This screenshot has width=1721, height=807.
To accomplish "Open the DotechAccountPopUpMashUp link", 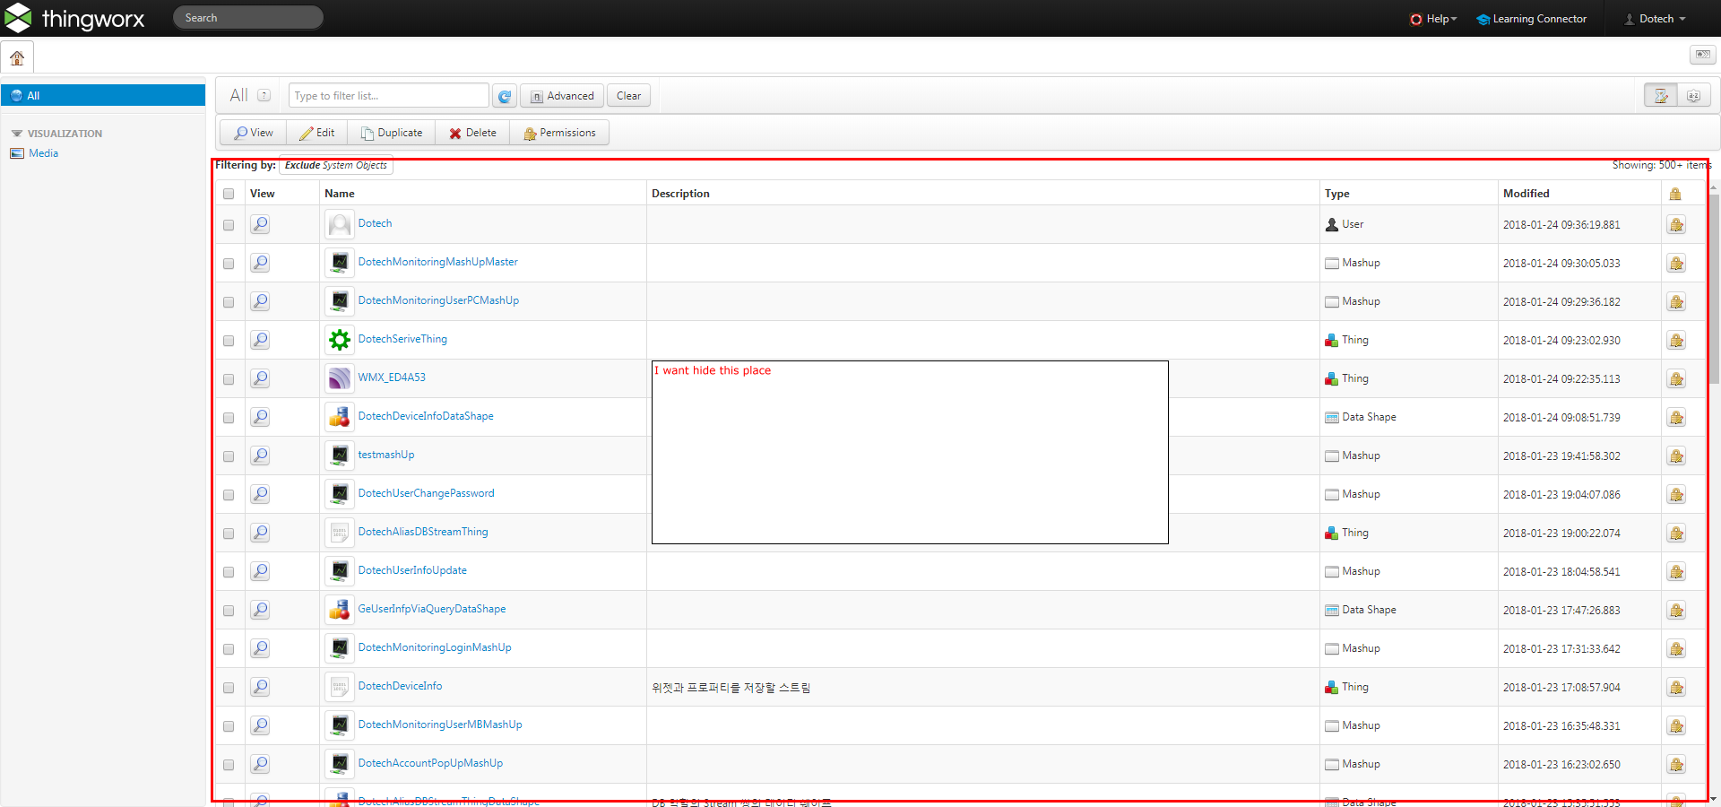I will [430, 763].
